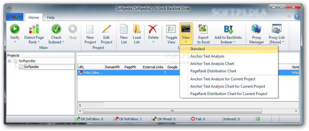This screenshot has width=309, height=131.
Task: Click the External Links value 7
Action: click(x=165, y=73)
